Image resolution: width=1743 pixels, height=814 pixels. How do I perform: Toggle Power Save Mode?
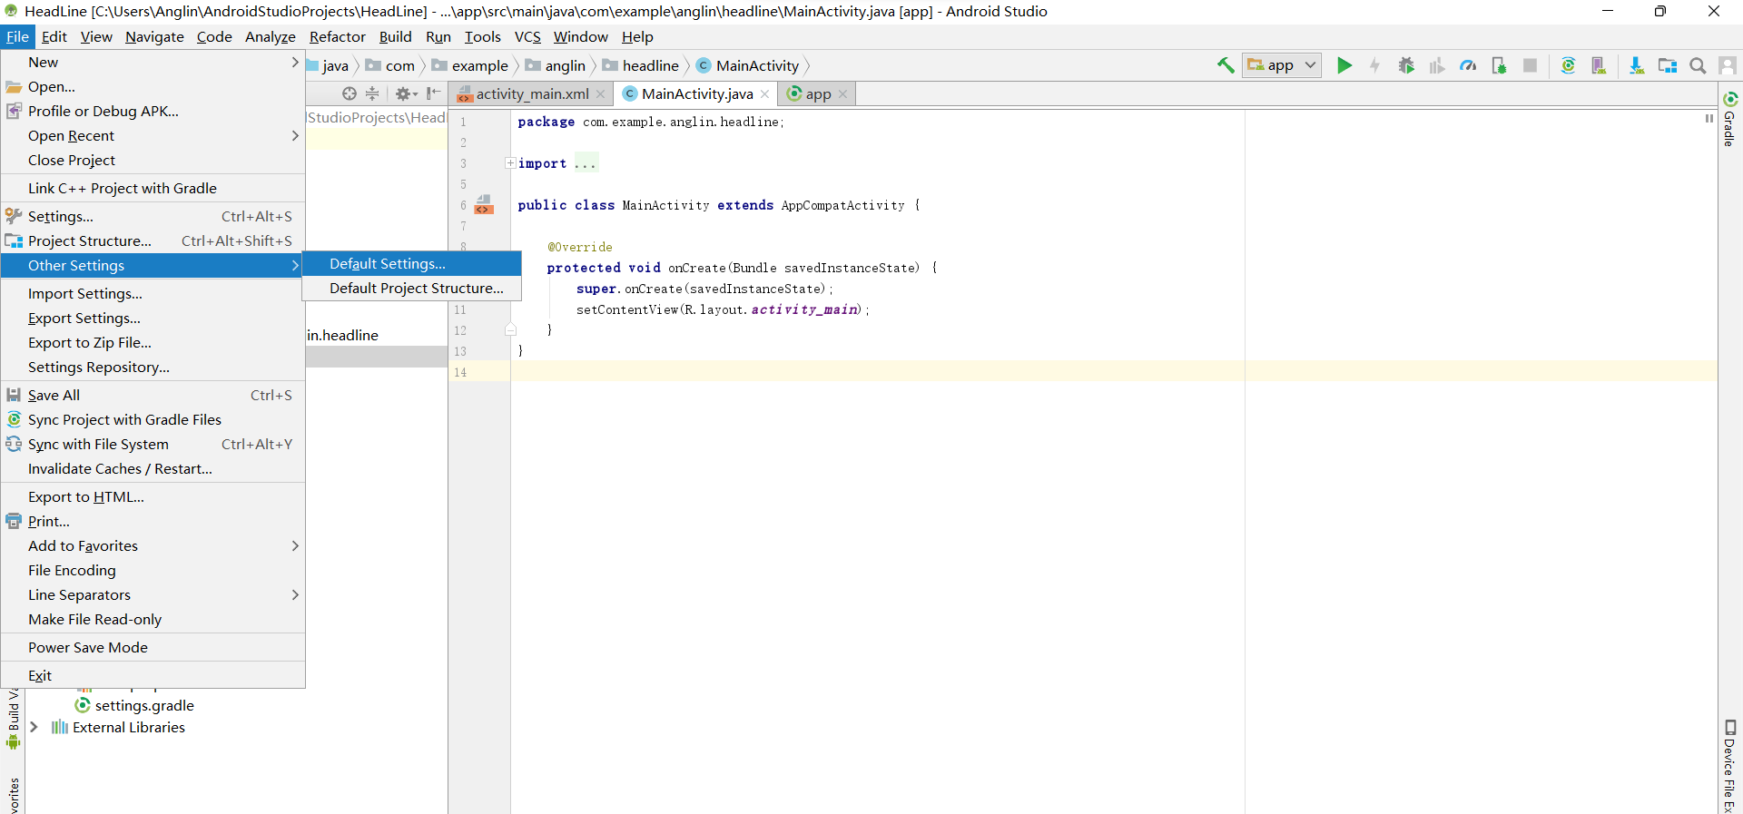click(x=153, y=647)
